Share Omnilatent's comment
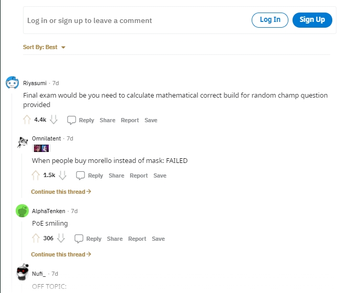 coord(116,175)
